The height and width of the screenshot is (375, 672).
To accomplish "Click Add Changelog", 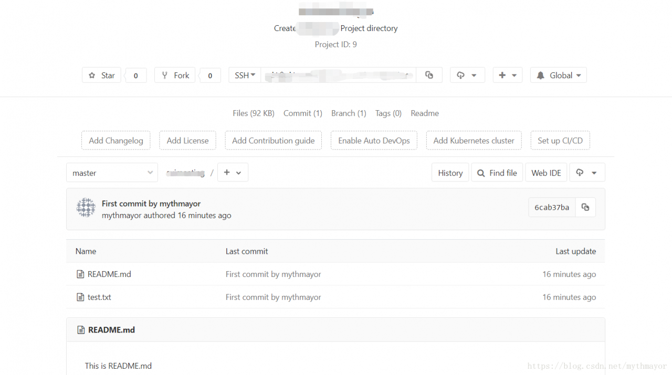I will coord(116,141).
